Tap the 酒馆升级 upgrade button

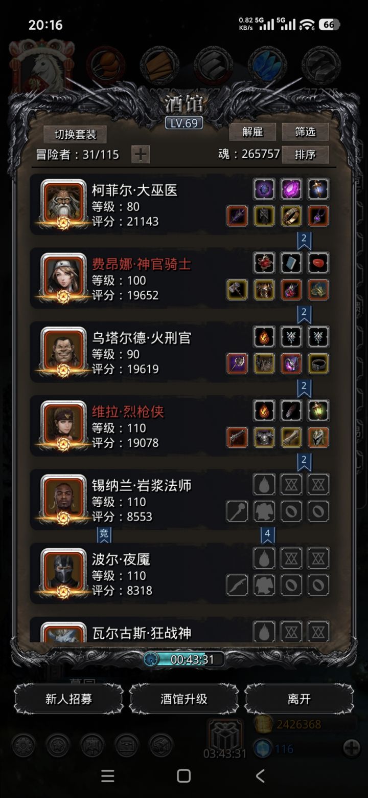click(184, 699)
